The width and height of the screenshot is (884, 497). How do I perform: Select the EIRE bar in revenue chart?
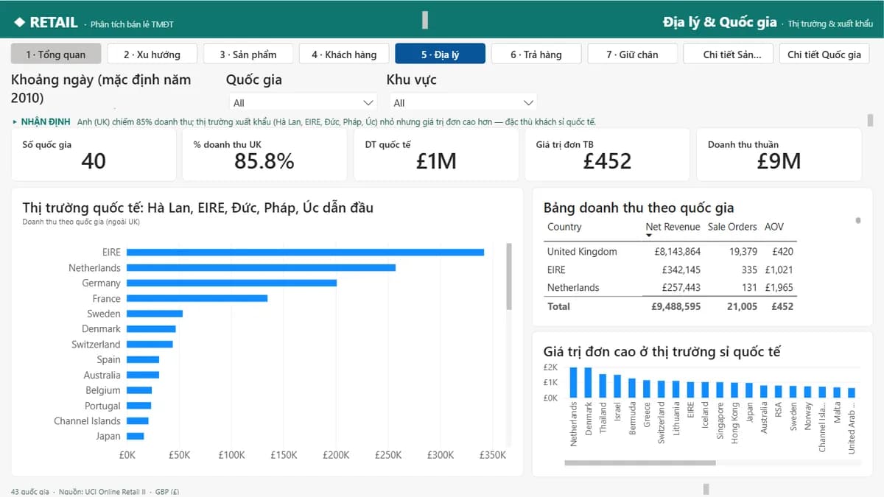pyautogui.click(x=305, y=253)
